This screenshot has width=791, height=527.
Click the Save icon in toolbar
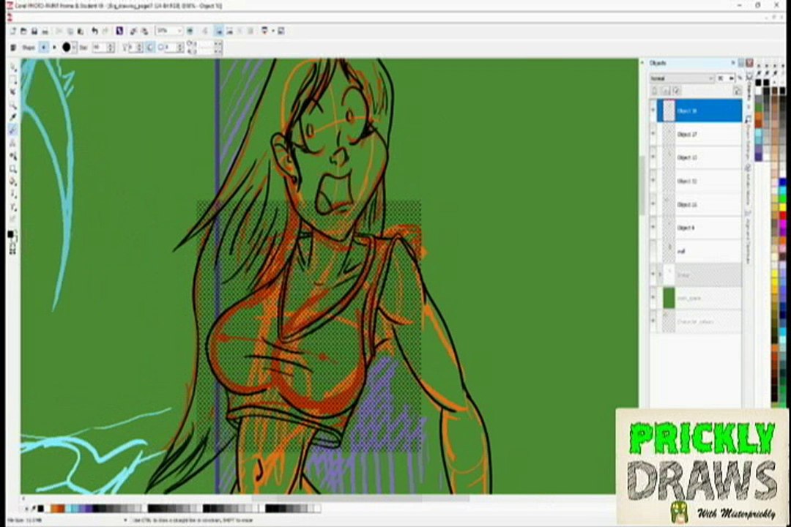pos(34,31)
